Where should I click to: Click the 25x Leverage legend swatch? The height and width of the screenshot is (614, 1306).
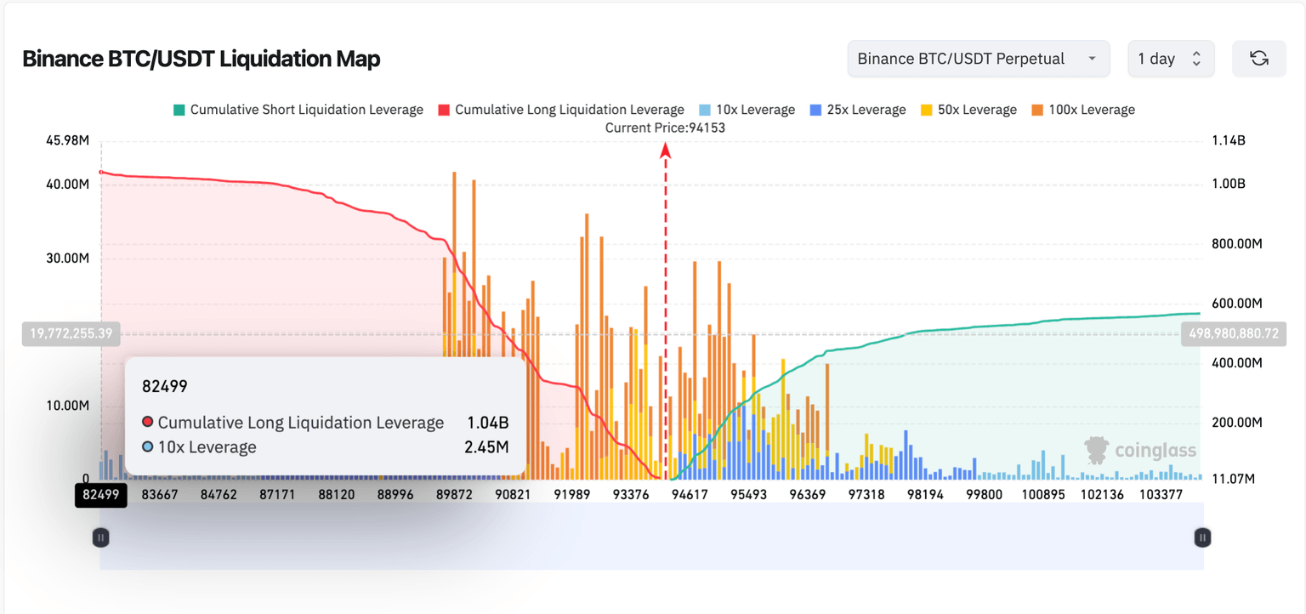point(815,110)
